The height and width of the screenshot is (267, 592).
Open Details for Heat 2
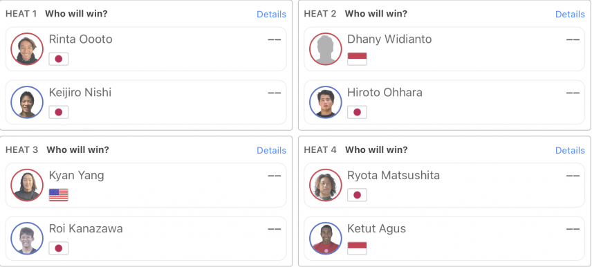coord(570,15)
